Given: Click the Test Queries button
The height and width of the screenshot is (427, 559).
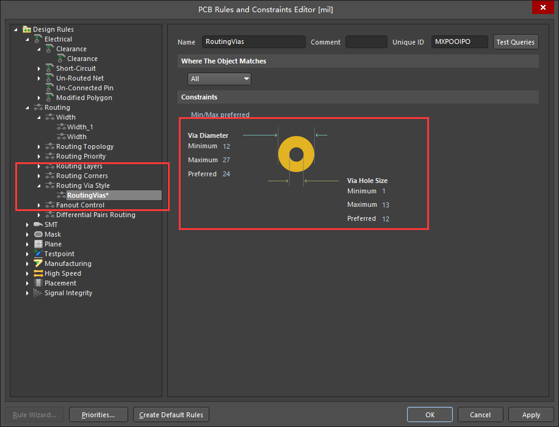Looking at the screenshot, I should (x=516, y=41).
